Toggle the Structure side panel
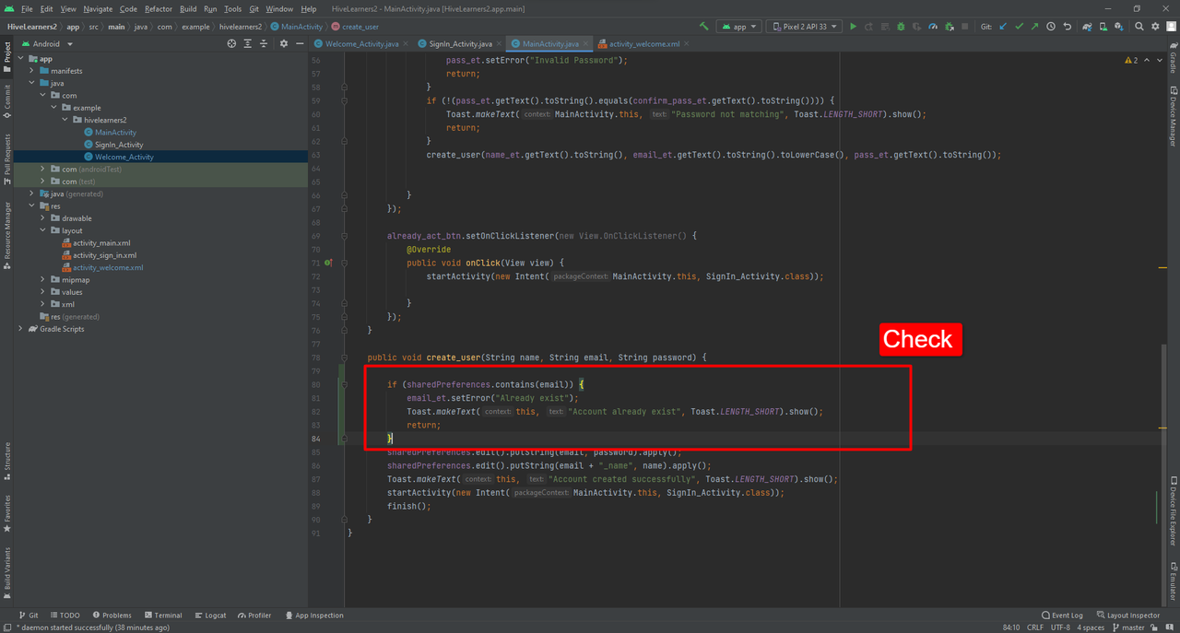 (7, 463)
